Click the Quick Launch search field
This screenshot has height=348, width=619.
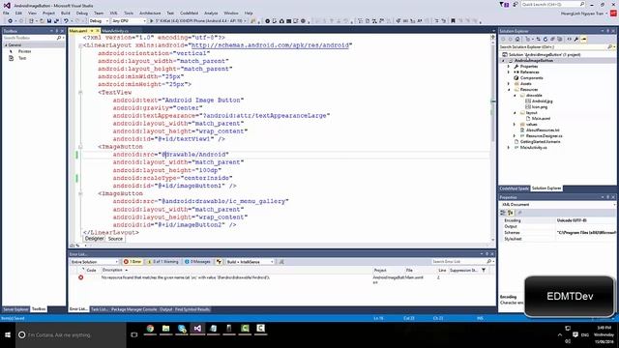coord(552,4)
